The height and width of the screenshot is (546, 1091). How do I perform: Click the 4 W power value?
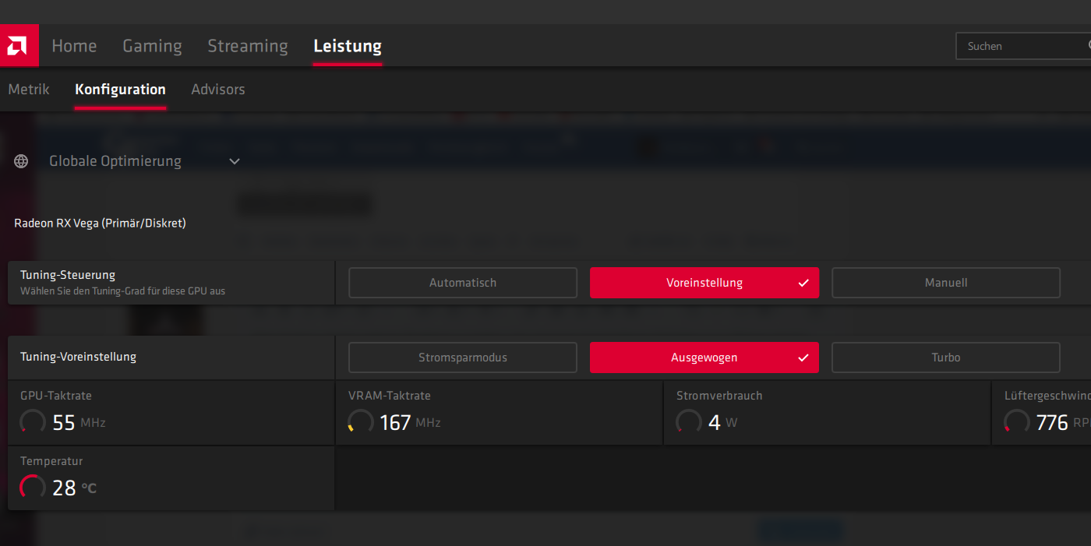click(x=722, y=423)
